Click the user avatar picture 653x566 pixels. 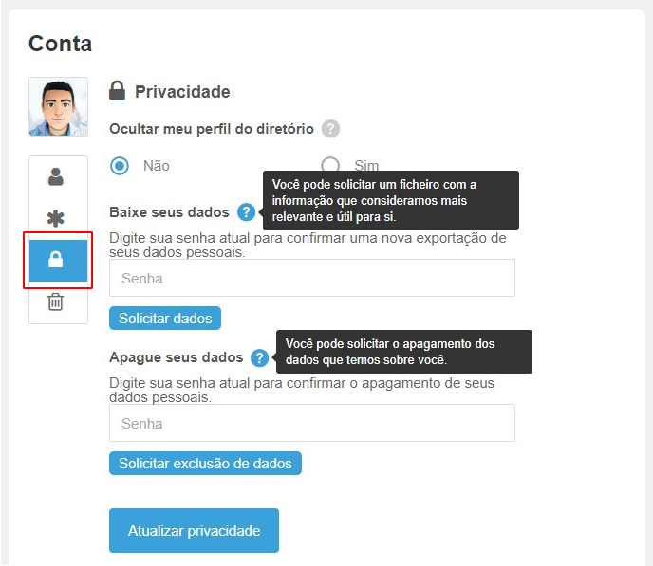coord(58,106)
